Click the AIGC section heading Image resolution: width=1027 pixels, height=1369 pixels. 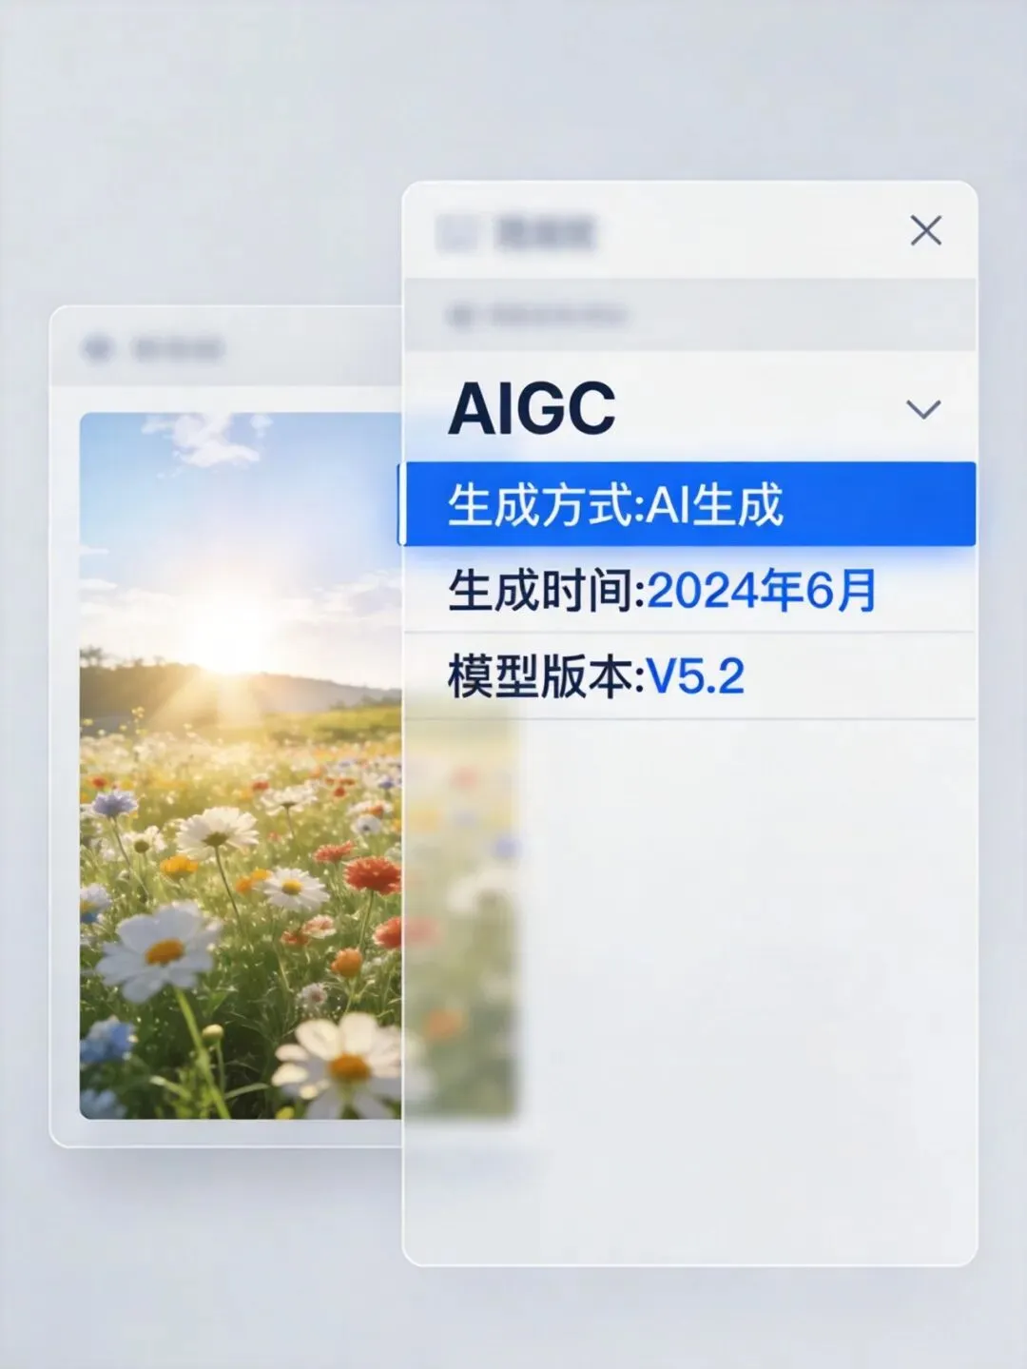[532, 408]
